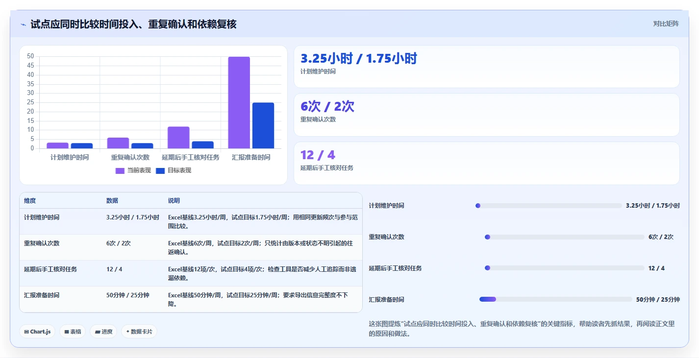
Task: Click the table description starting Excel基线12项/次
Action: [262, 273]
